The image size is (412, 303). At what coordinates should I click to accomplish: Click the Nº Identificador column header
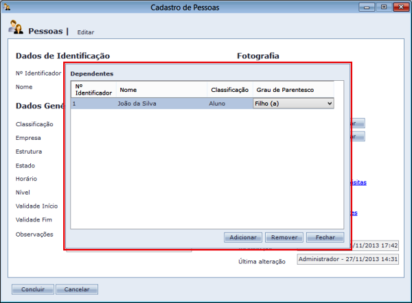93,89
